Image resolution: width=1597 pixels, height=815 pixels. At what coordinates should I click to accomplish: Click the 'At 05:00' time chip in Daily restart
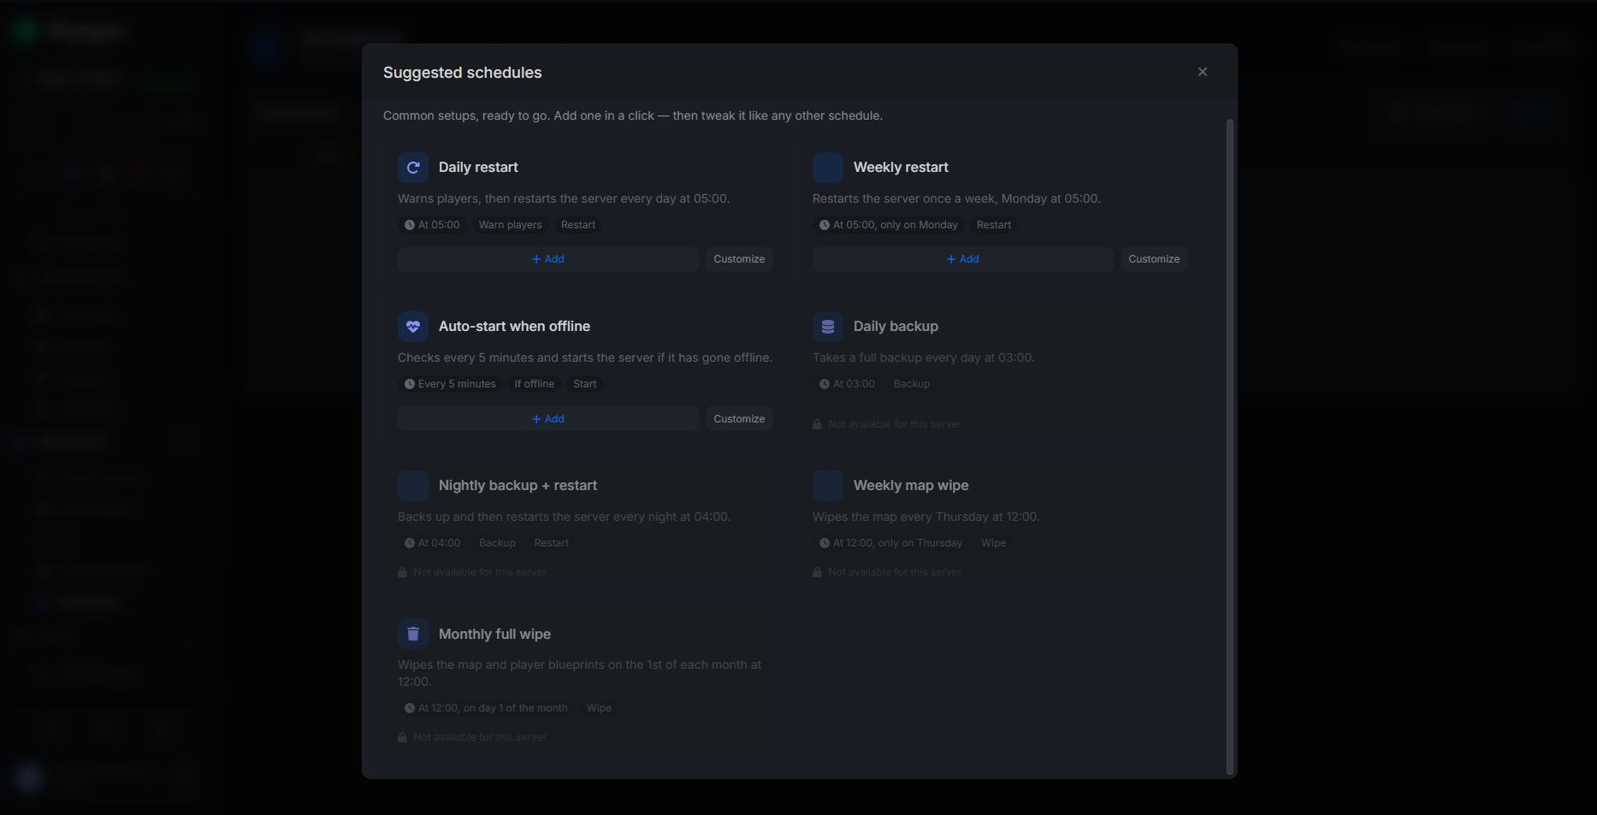coord(432,225)
